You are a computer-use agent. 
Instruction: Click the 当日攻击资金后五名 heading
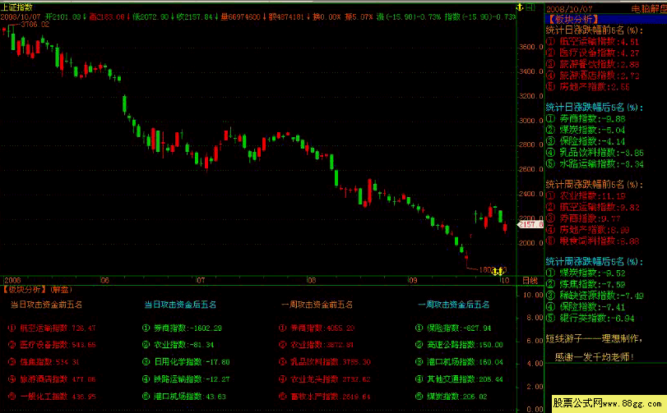tap(180, 305)
